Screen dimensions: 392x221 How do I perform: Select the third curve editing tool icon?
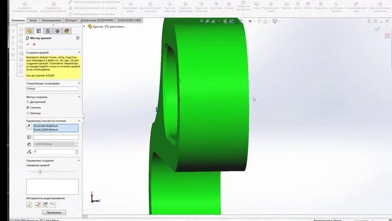tap(45, 205)
